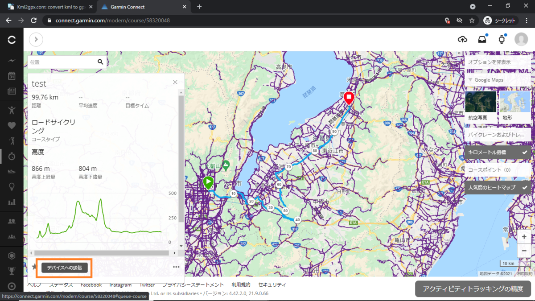Click the シークレット incognito indicator

500,21
